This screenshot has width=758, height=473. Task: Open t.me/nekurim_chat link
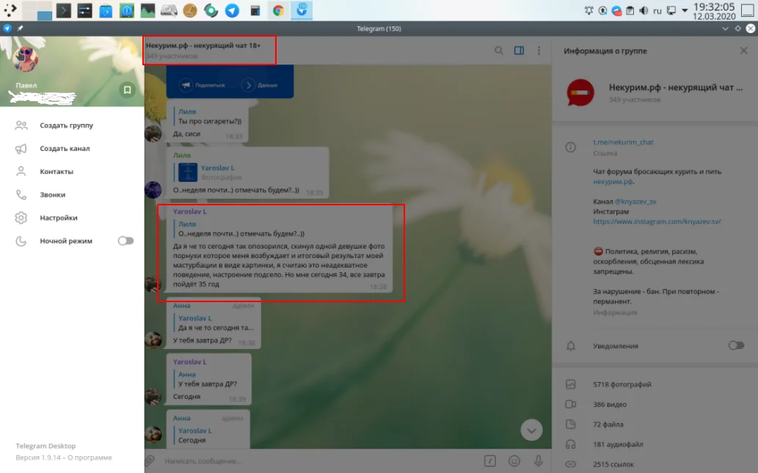(x=623, y=142)
